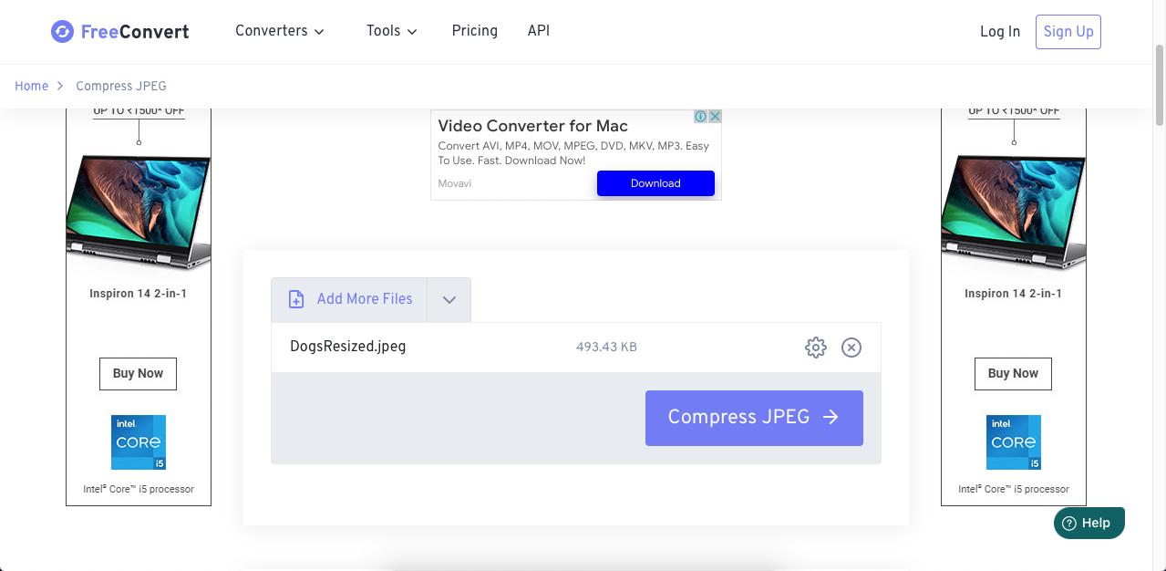Image resolution: width=1166 pixels, height=571 pixels.
Task: Close the Video Converter ad X icon
Action: (x=716, y=117)
